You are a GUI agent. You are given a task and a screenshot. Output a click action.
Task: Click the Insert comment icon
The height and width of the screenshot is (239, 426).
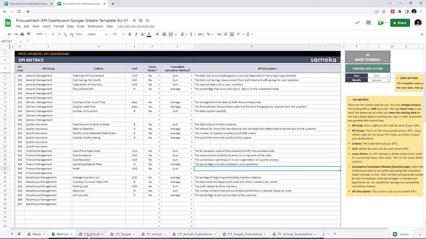pos(226,35)
